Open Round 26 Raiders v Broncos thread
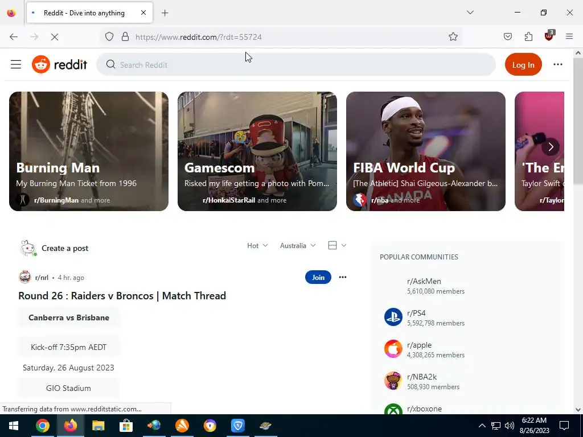 [x=122, y=296]
